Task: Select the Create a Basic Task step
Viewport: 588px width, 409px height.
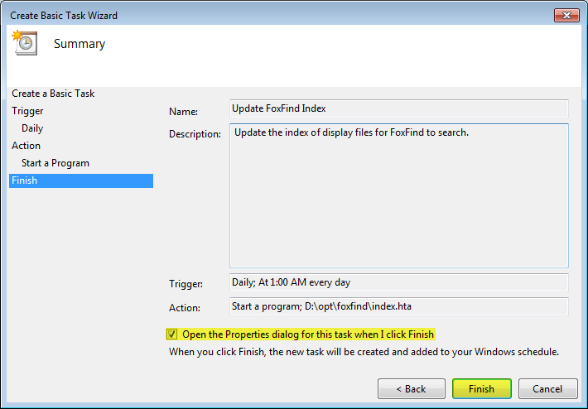Action: [53, 94]
